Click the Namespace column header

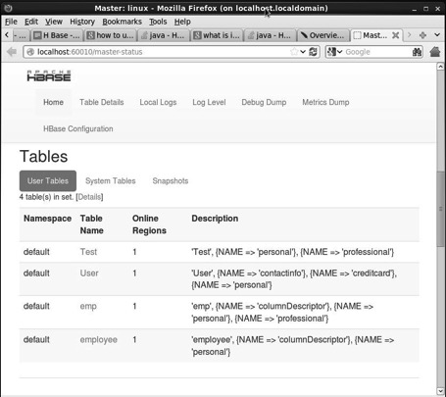click(x=47, y=219)
